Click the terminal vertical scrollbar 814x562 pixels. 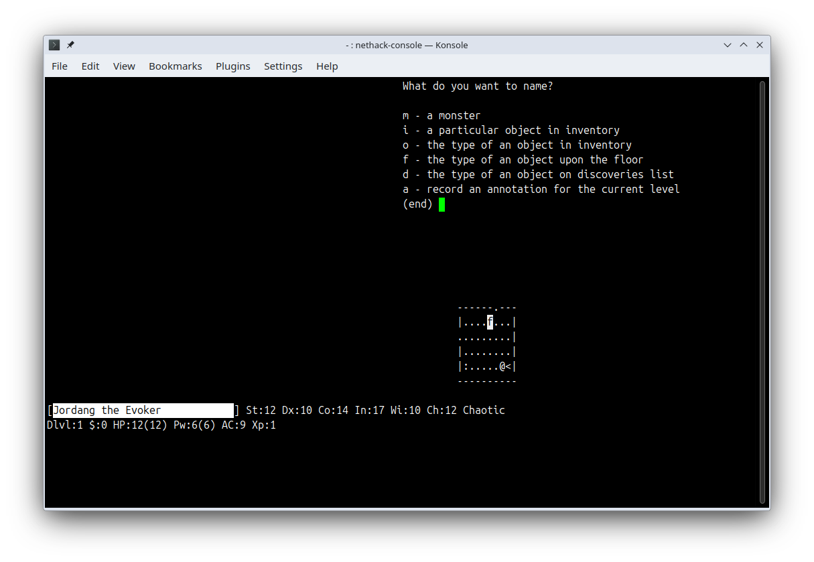tap(762, 292)
